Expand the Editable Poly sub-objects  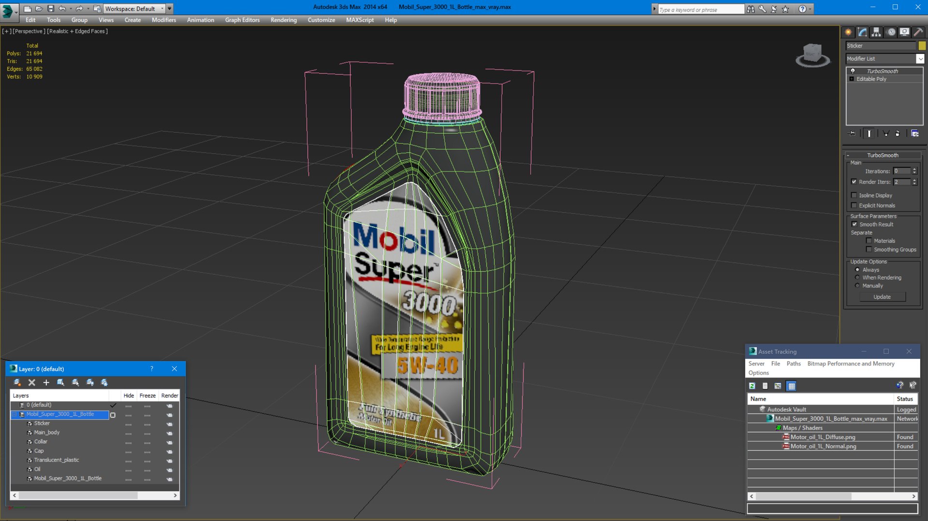[852, 79]
